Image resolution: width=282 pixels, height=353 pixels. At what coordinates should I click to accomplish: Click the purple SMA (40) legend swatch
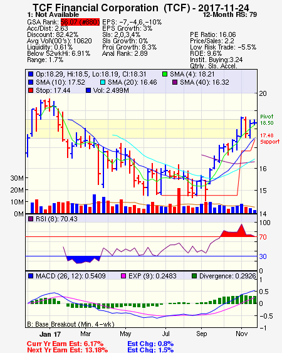tap(175, 82)
